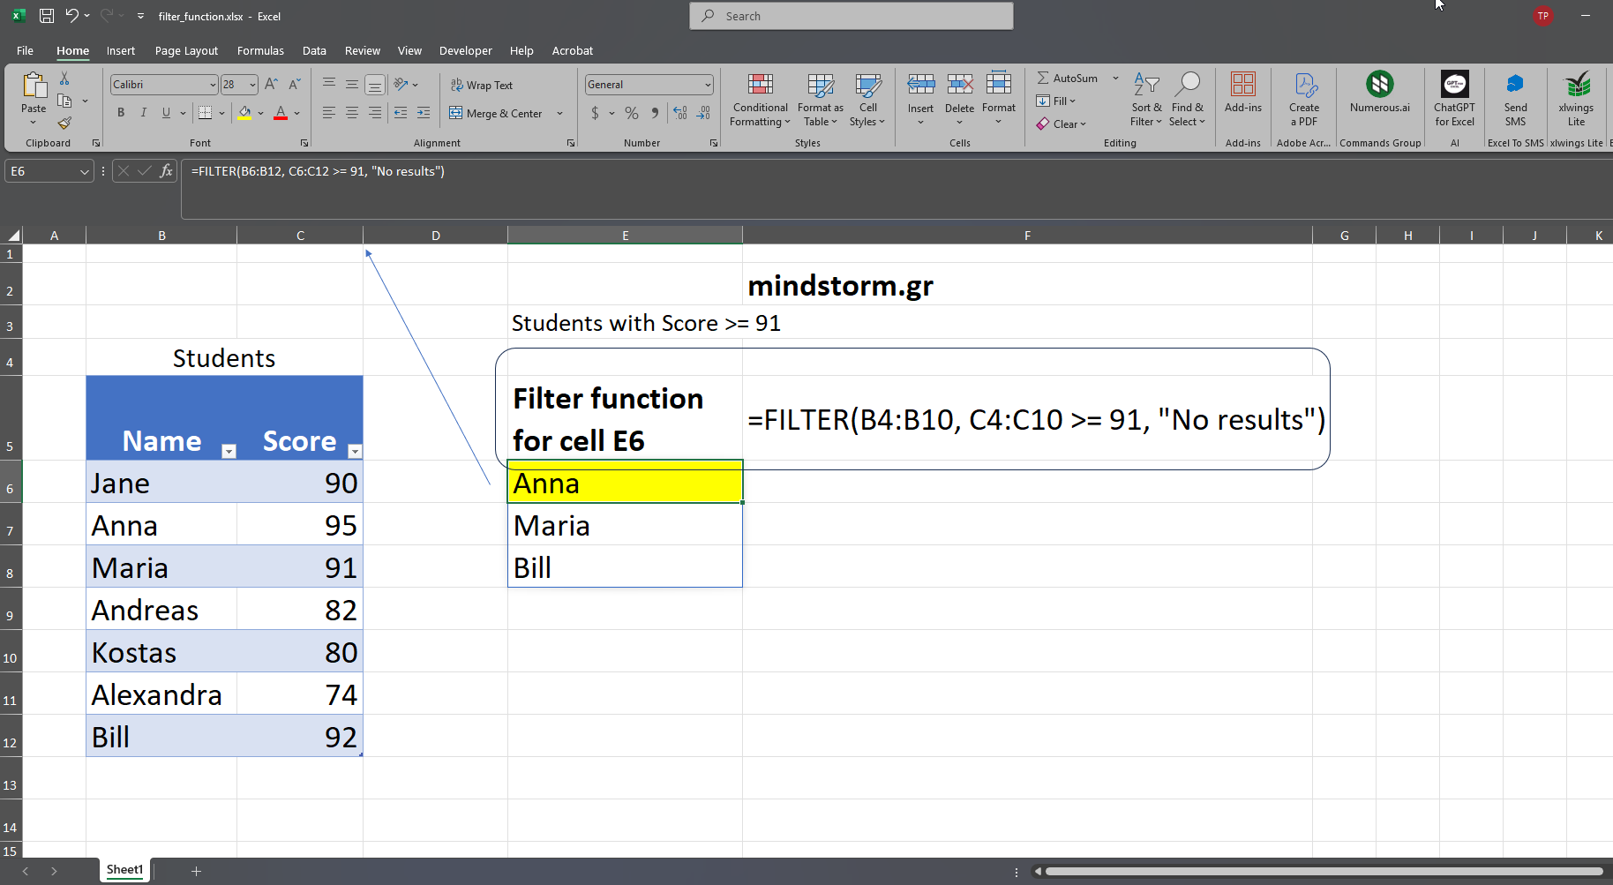
Task: Apply the yellow fill color swatch
Action: click(244, 113)
